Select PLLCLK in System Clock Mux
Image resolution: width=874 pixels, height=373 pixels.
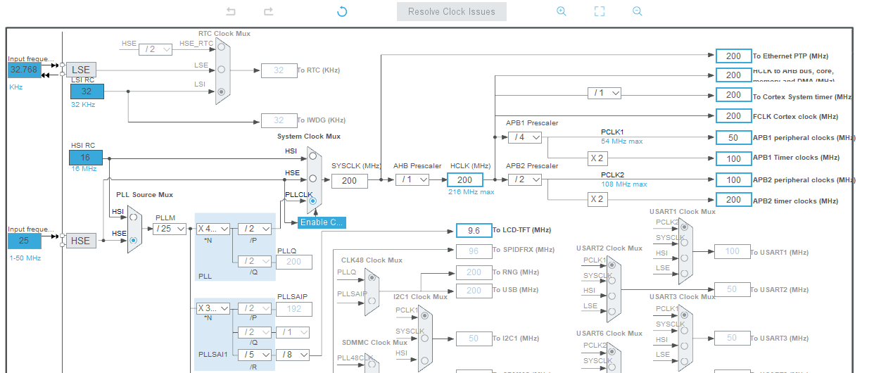[312, 201]
